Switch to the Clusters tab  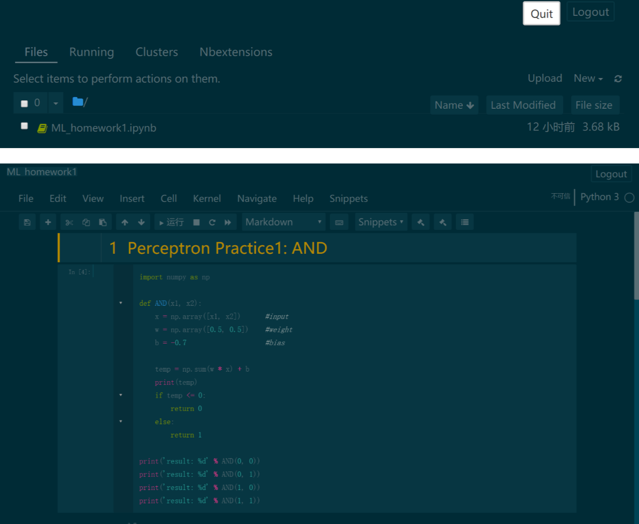(x=157, y=52)
